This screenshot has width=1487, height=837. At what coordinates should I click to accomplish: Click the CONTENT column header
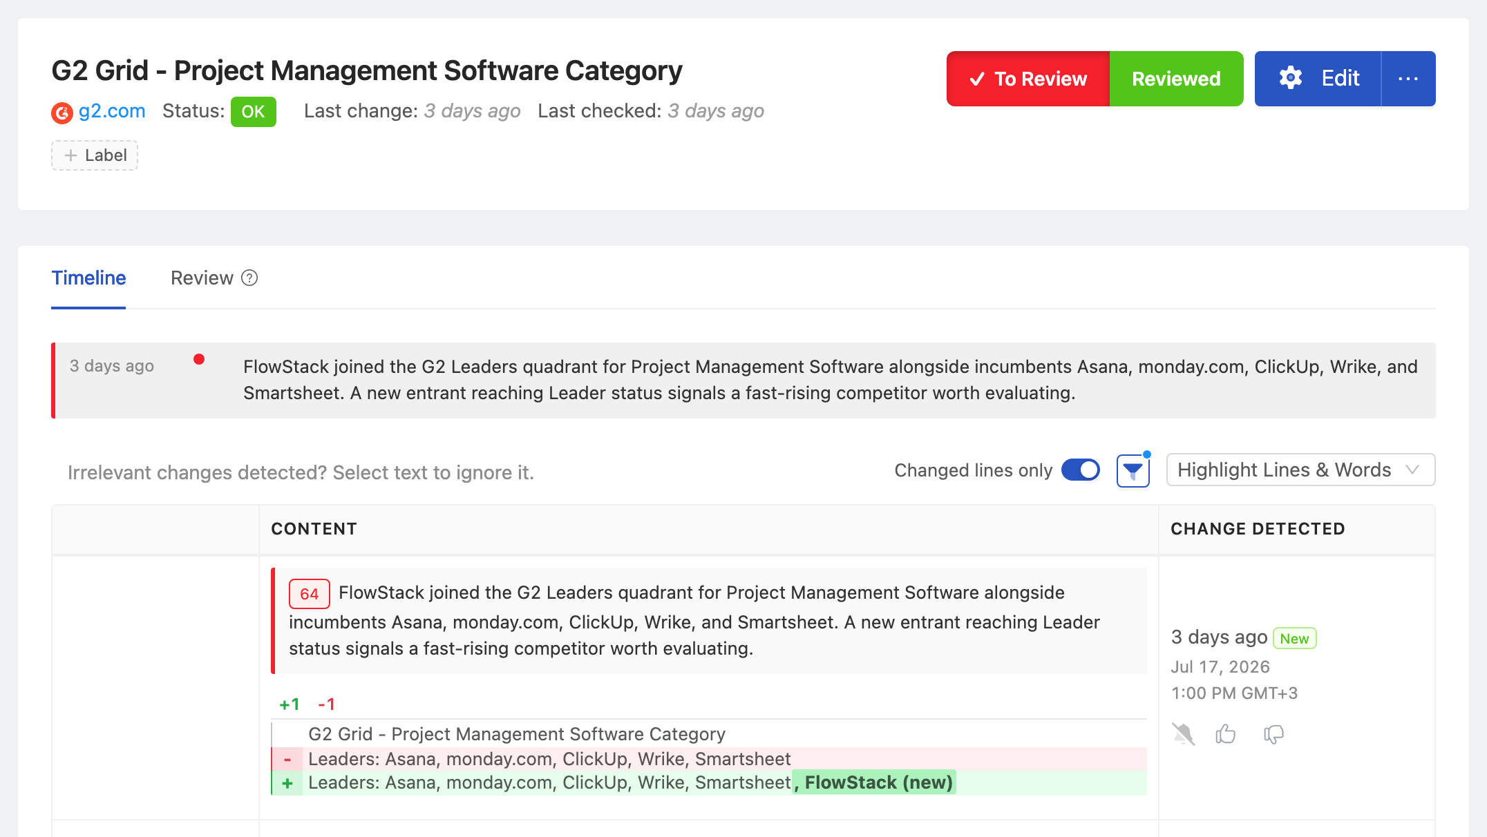tap(314, 529)
